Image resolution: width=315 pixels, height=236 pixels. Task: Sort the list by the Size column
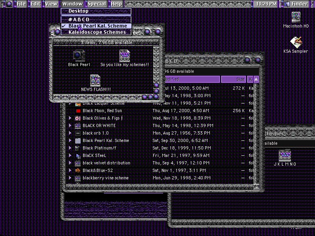(233, 79)
